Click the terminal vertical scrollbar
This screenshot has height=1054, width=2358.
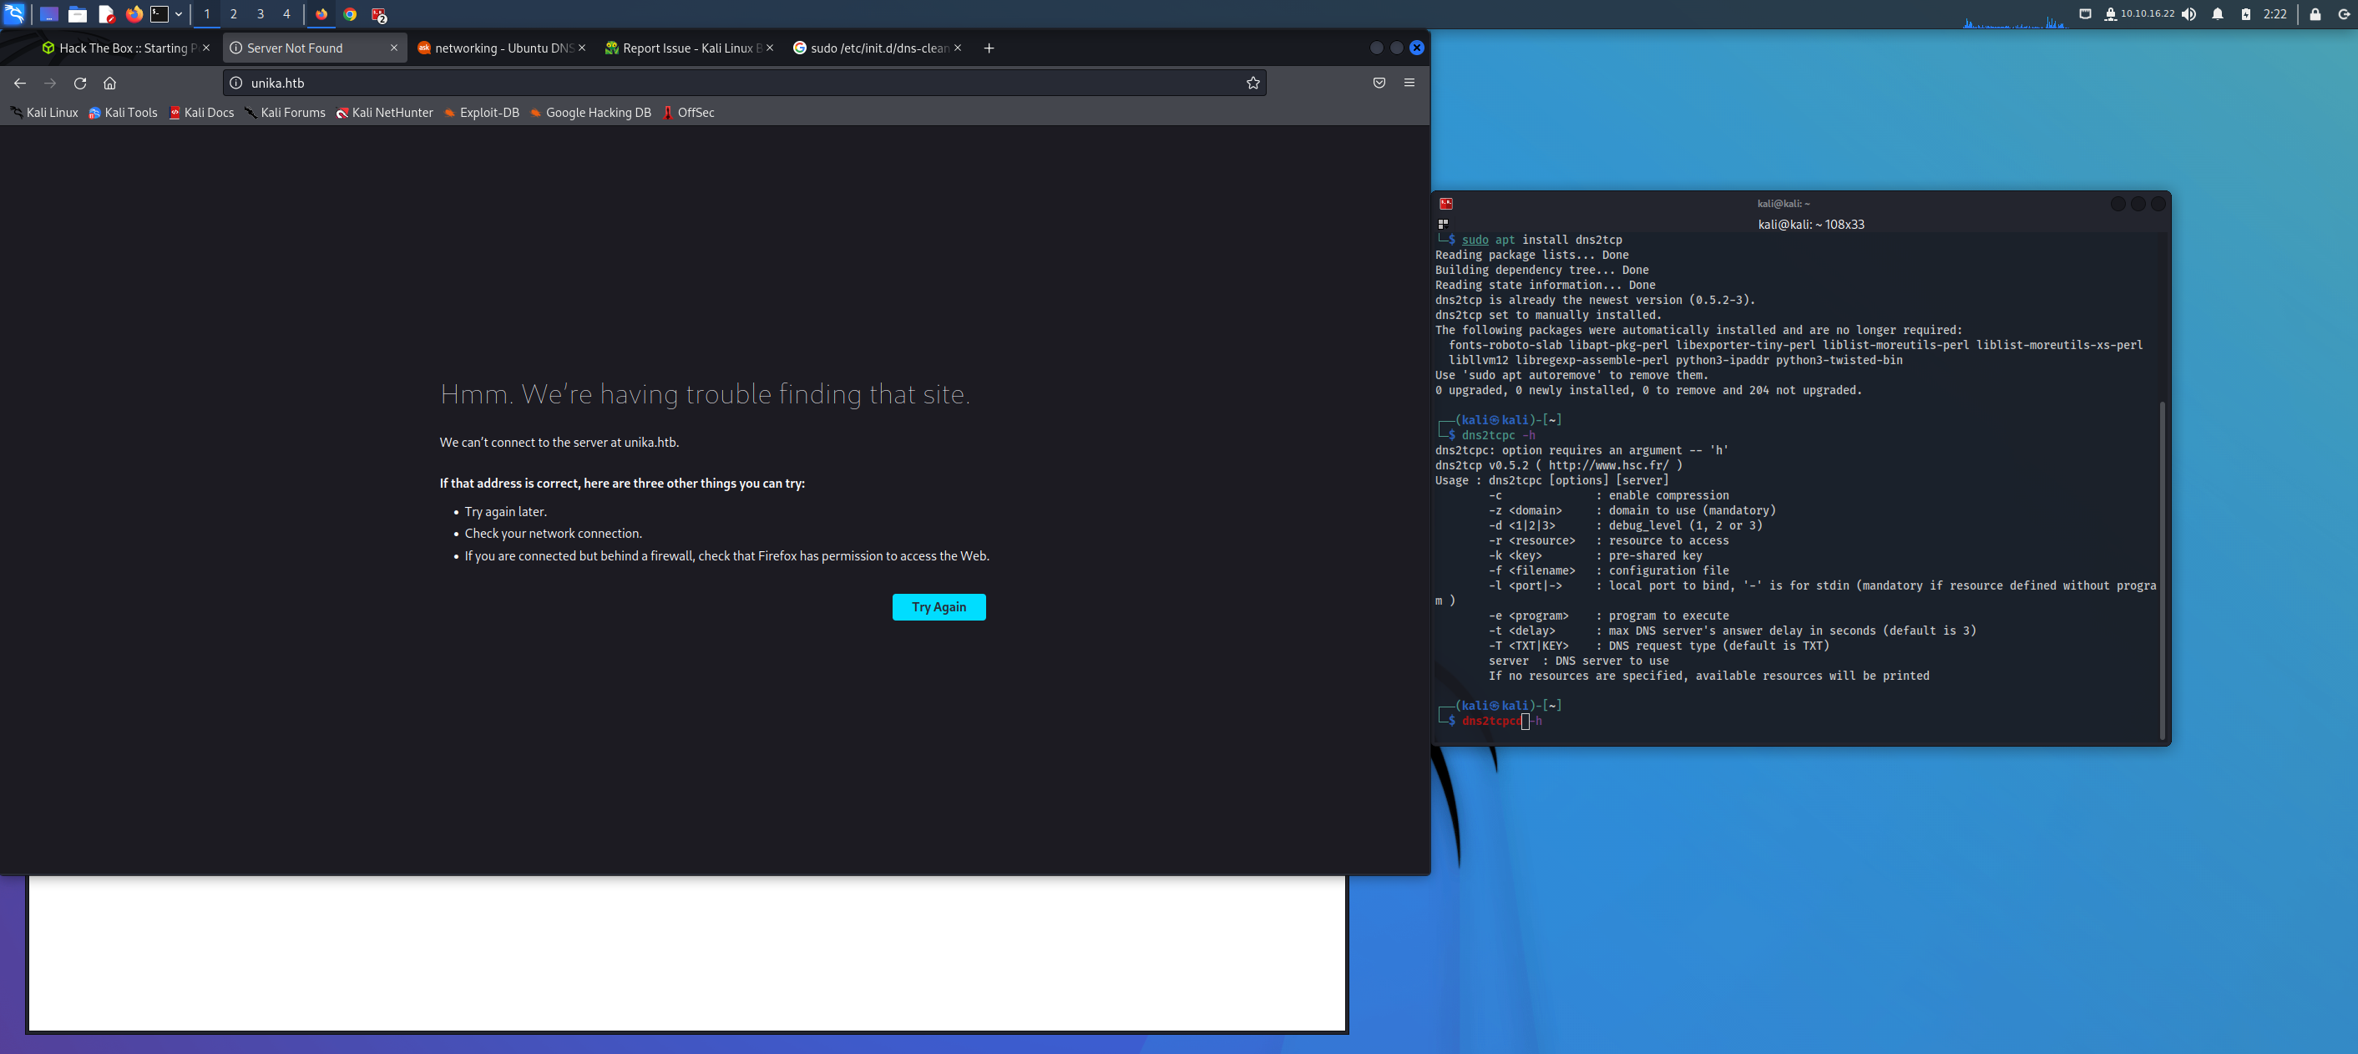pos(2161,568)
